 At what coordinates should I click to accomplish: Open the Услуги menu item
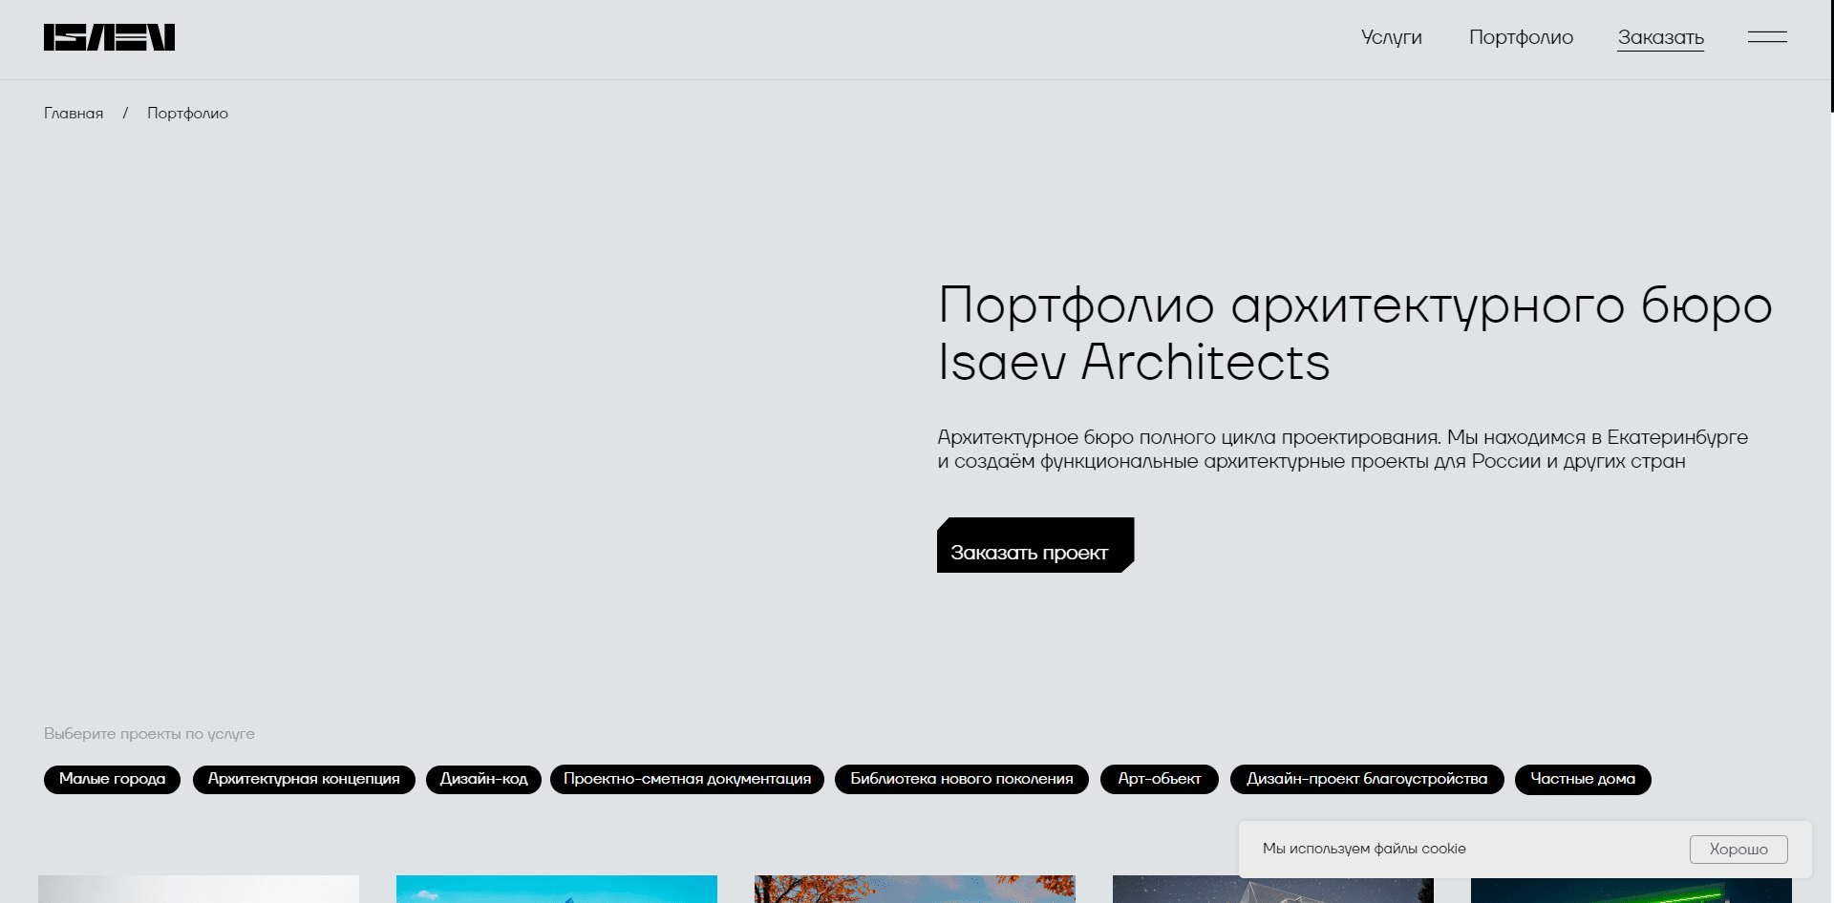[x=1391, y=37]
